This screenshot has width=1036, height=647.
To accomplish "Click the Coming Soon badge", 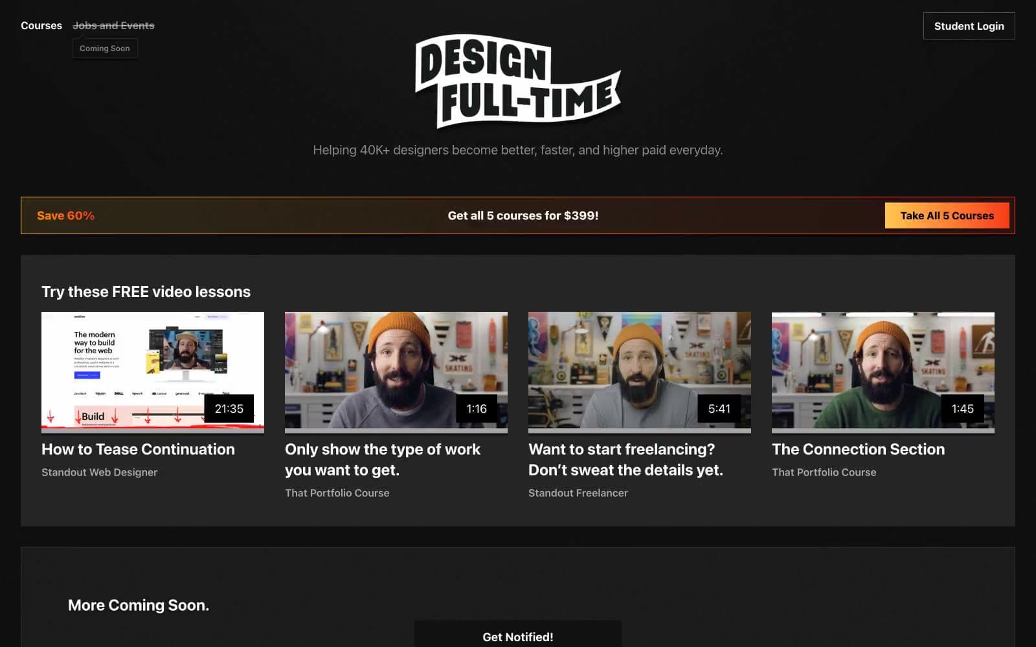I will (105, 49).
